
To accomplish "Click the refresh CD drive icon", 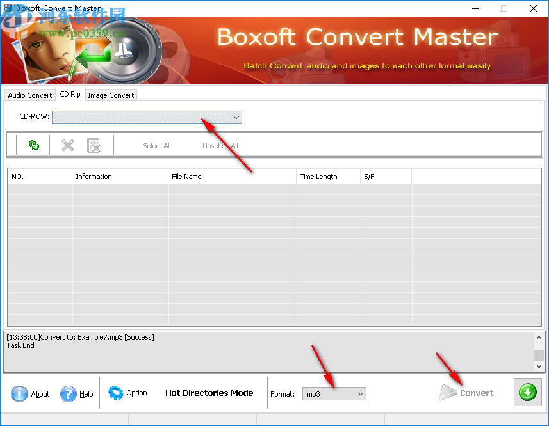I will coord(33,145).
